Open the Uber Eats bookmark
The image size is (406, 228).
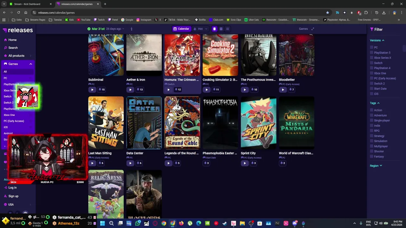tap(252, 20)
